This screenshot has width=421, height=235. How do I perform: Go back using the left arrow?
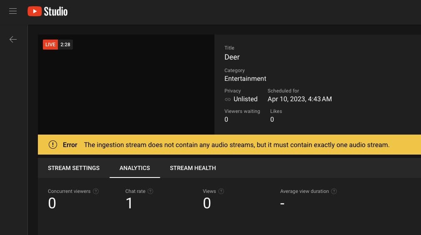pos(13,39)
